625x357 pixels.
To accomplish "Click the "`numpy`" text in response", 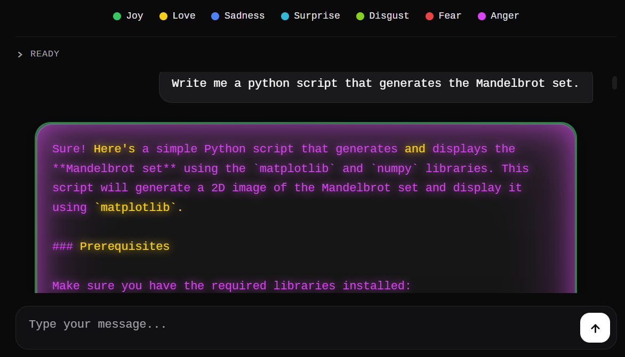I will tap(394, 168).
